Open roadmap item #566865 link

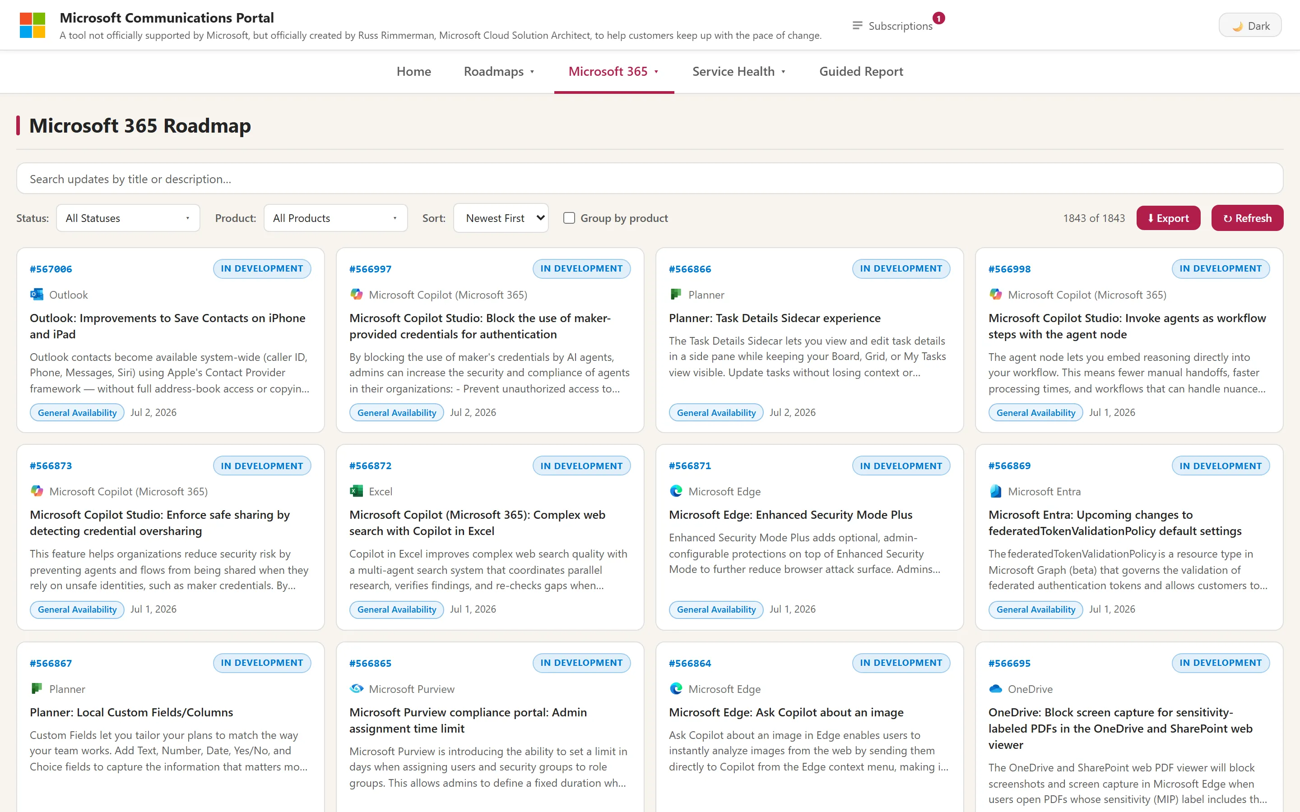(x=370, y=663)
